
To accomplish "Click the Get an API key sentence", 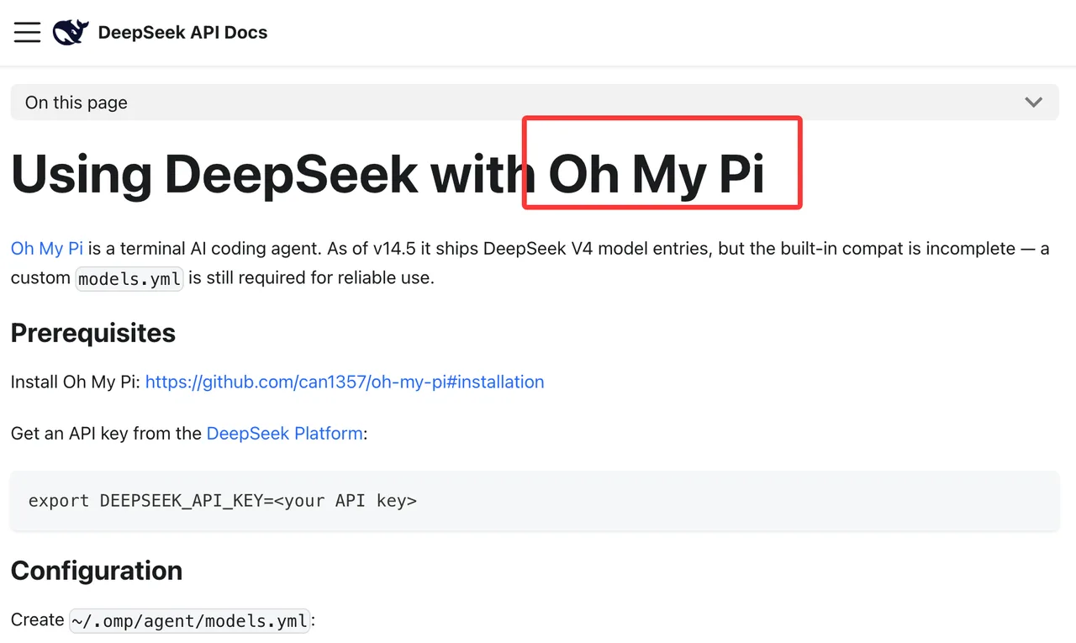I will 189,434.
